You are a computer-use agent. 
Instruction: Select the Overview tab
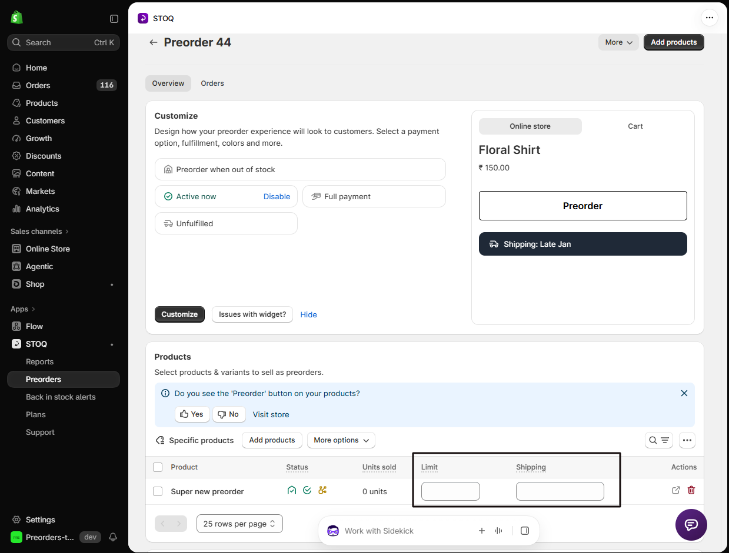click(x=168, y=83)
